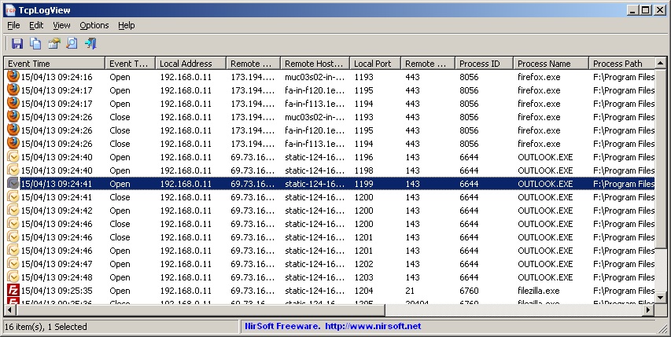This screenshot has height=337, width=671.
Task: Click the horizontal scrollbar right arrow
Action: click(x=649, y=311)
